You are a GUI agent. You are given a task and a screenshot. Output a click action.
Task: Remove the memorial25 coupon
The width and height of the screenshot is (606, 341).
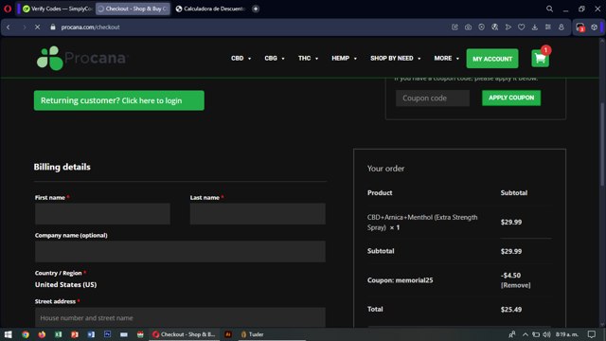(515, 285)
